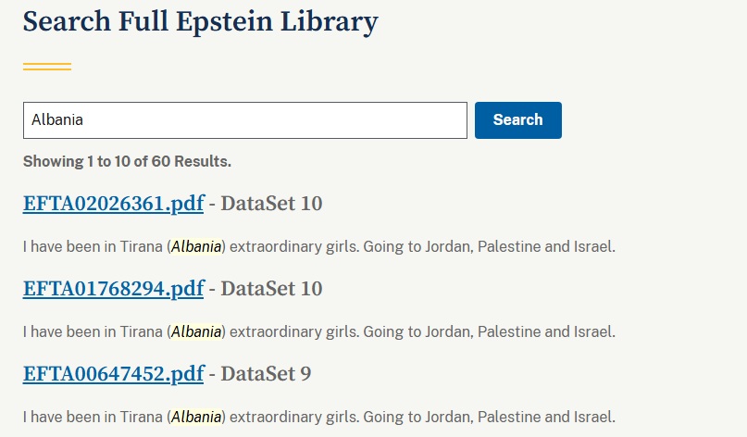Click the word Israel under EFTA00647452.pdf
This screenshot has height=437, width=747.
(592, 417)
